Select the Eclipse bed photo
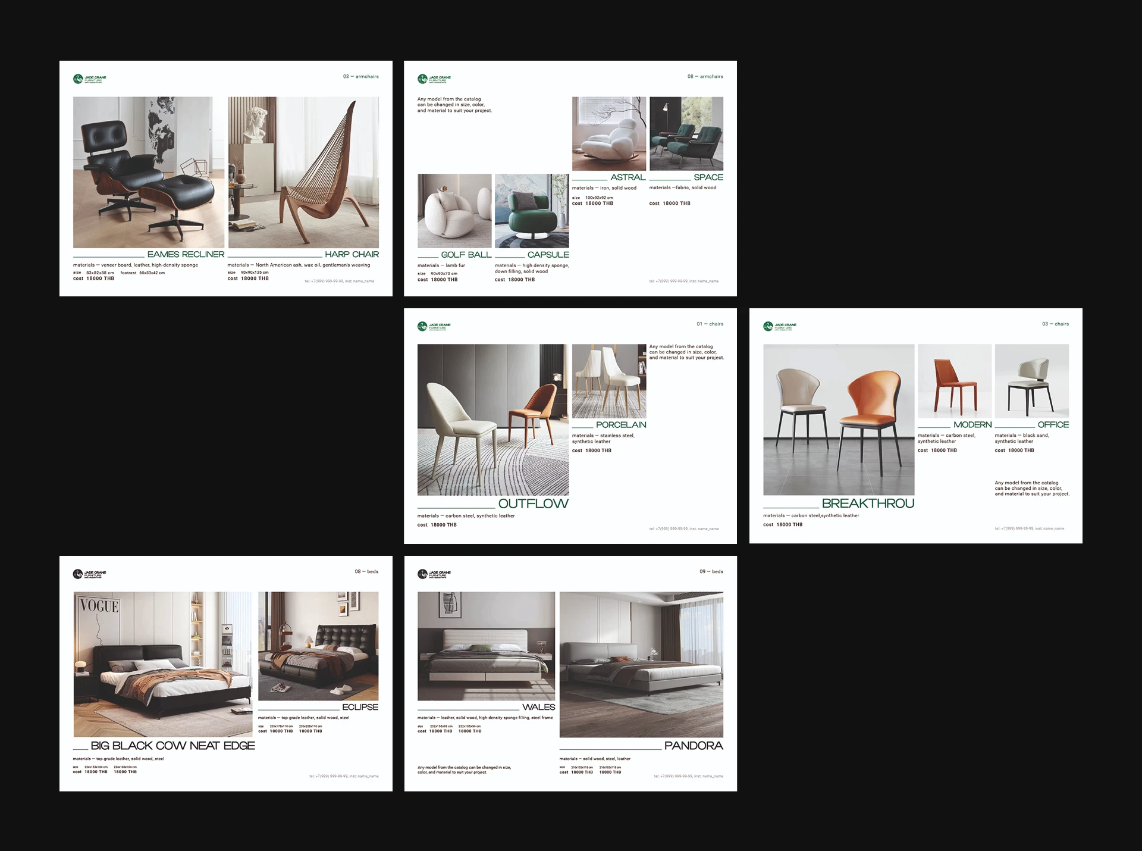The image size is (1142, 851). pyautogui.click(x=318, y=646)
